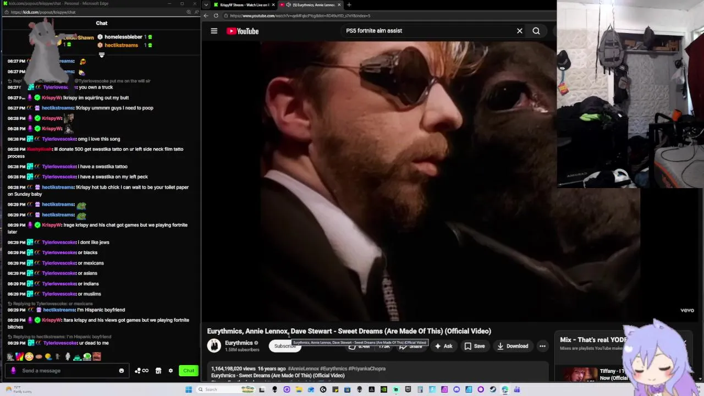Open the tab list dropdown in browser
Screen dimensions: 704x396
point(206,5)
